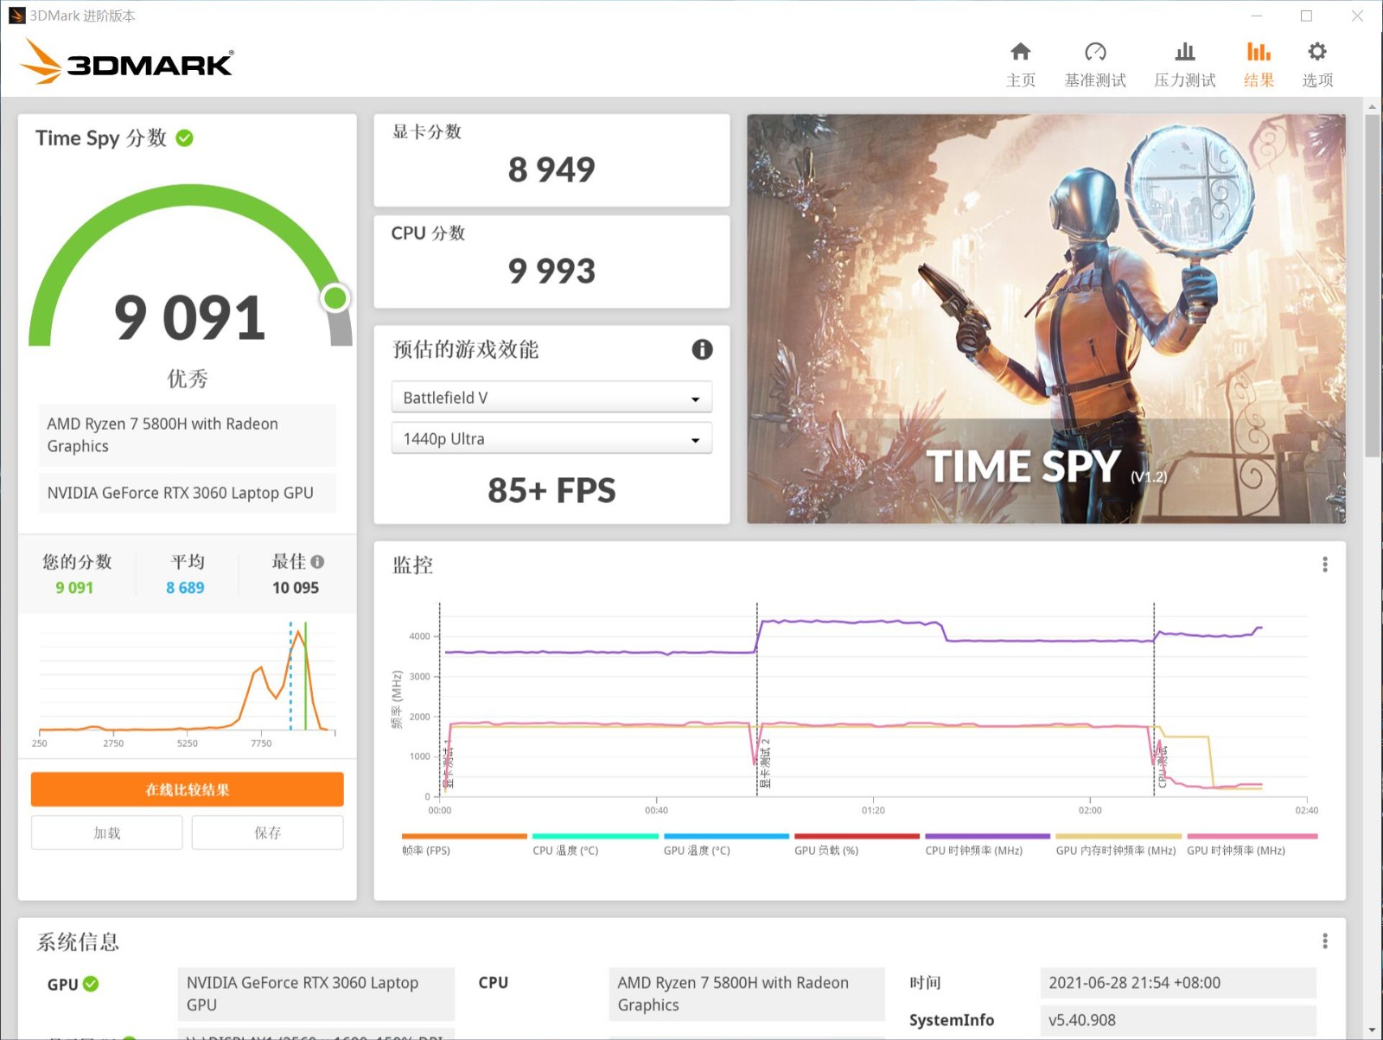This screenshot has height=1040, width=1383.
Task: Open the 系统信息 three-dot menu
Action: (x=1324, y=941)
